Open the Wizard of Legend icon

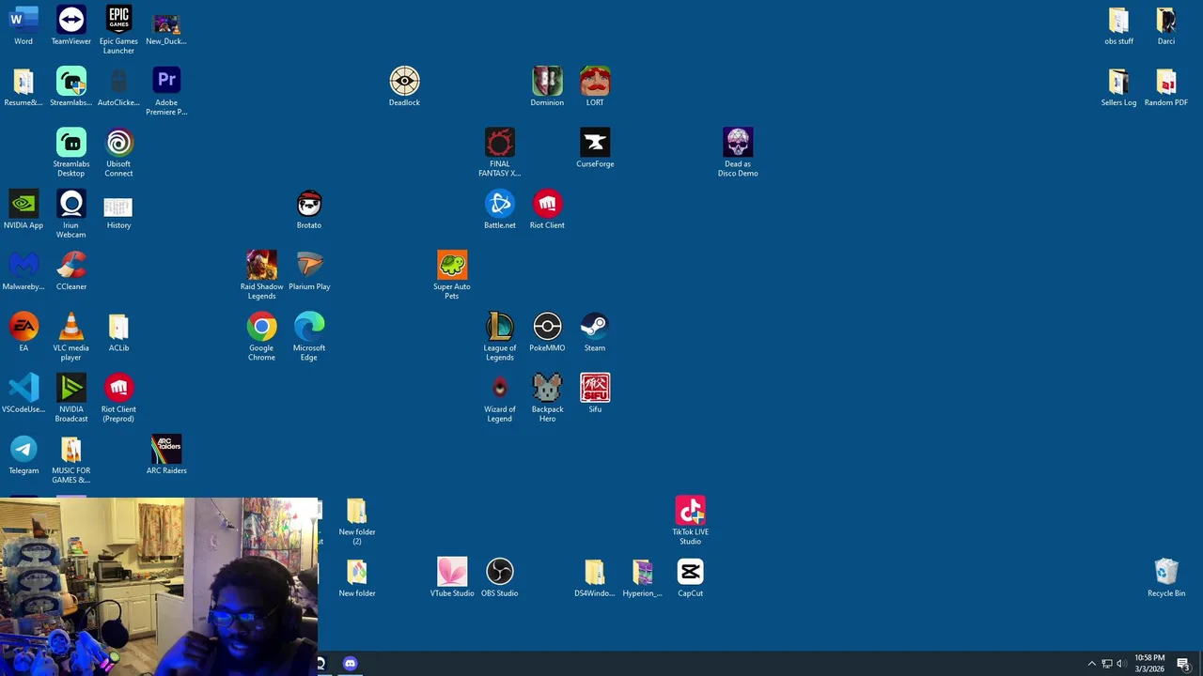click(499, 388)
